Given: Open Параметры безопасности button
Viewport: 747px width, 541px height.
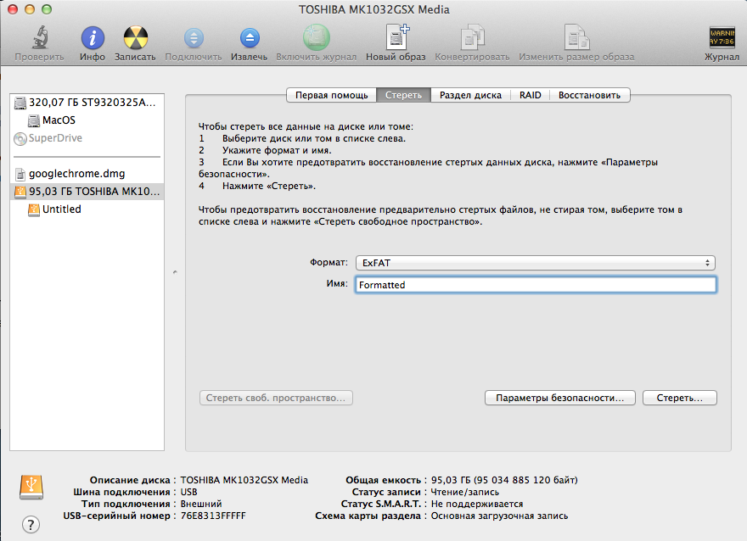Looking at the screenshot, I should (559, 398).
